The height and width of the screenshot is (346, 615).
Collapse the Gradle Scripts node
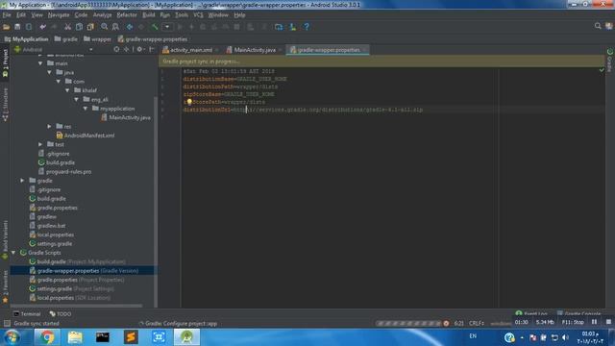(x=13, y=253)
